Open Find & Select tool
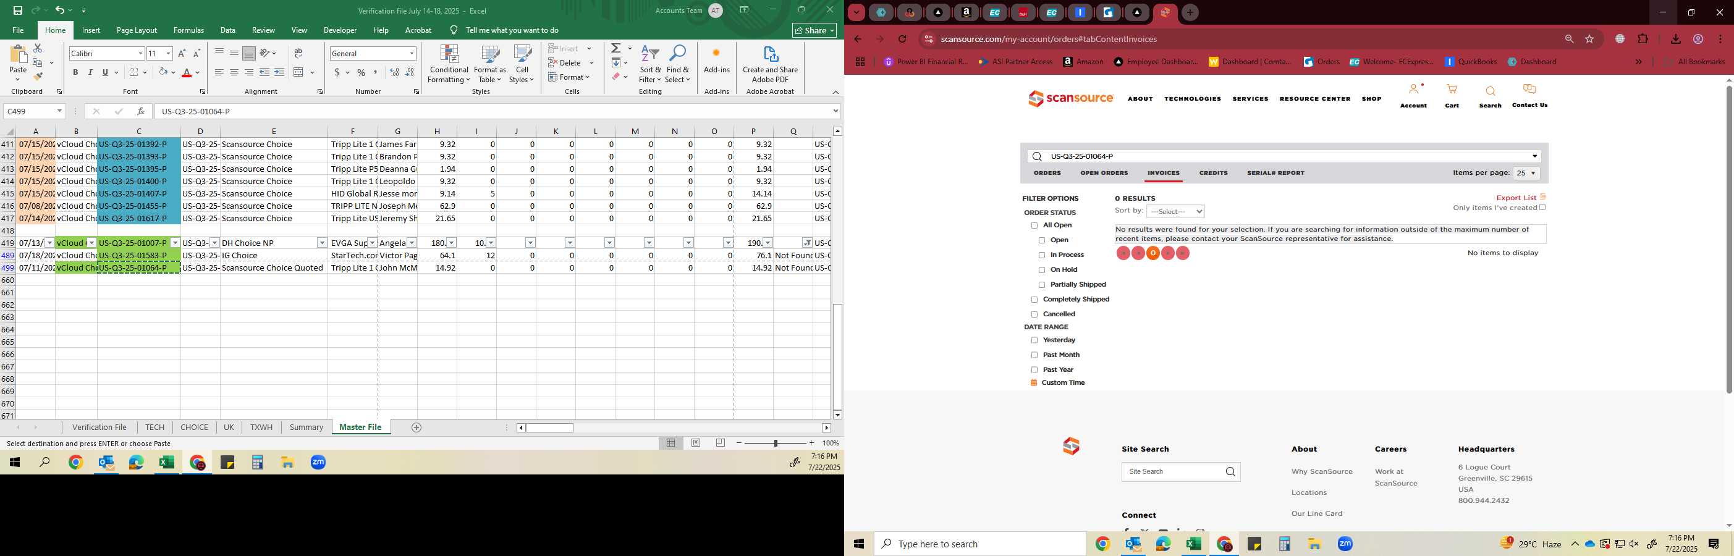1734x556 pixels. pos(678,65)
